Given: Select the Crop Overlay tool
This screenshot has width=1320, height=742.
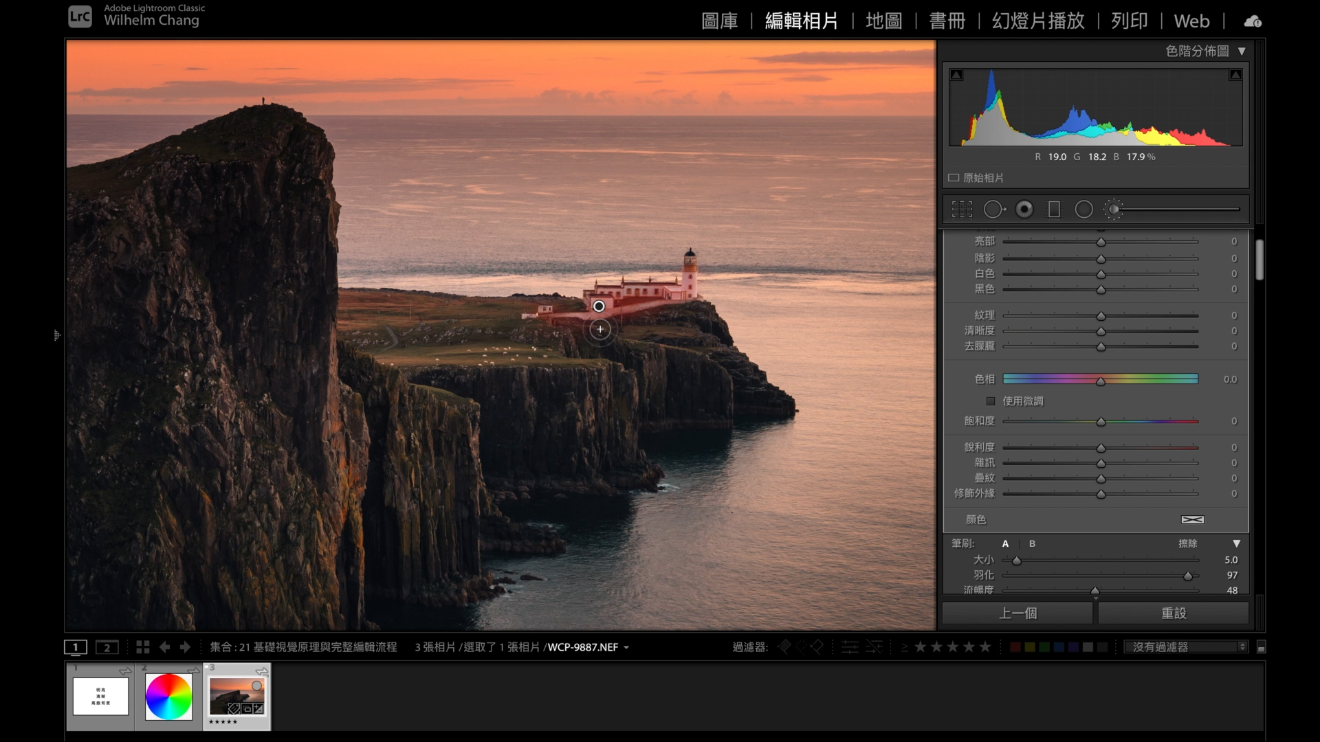Looking at the screenshot, I should point(962,210).
